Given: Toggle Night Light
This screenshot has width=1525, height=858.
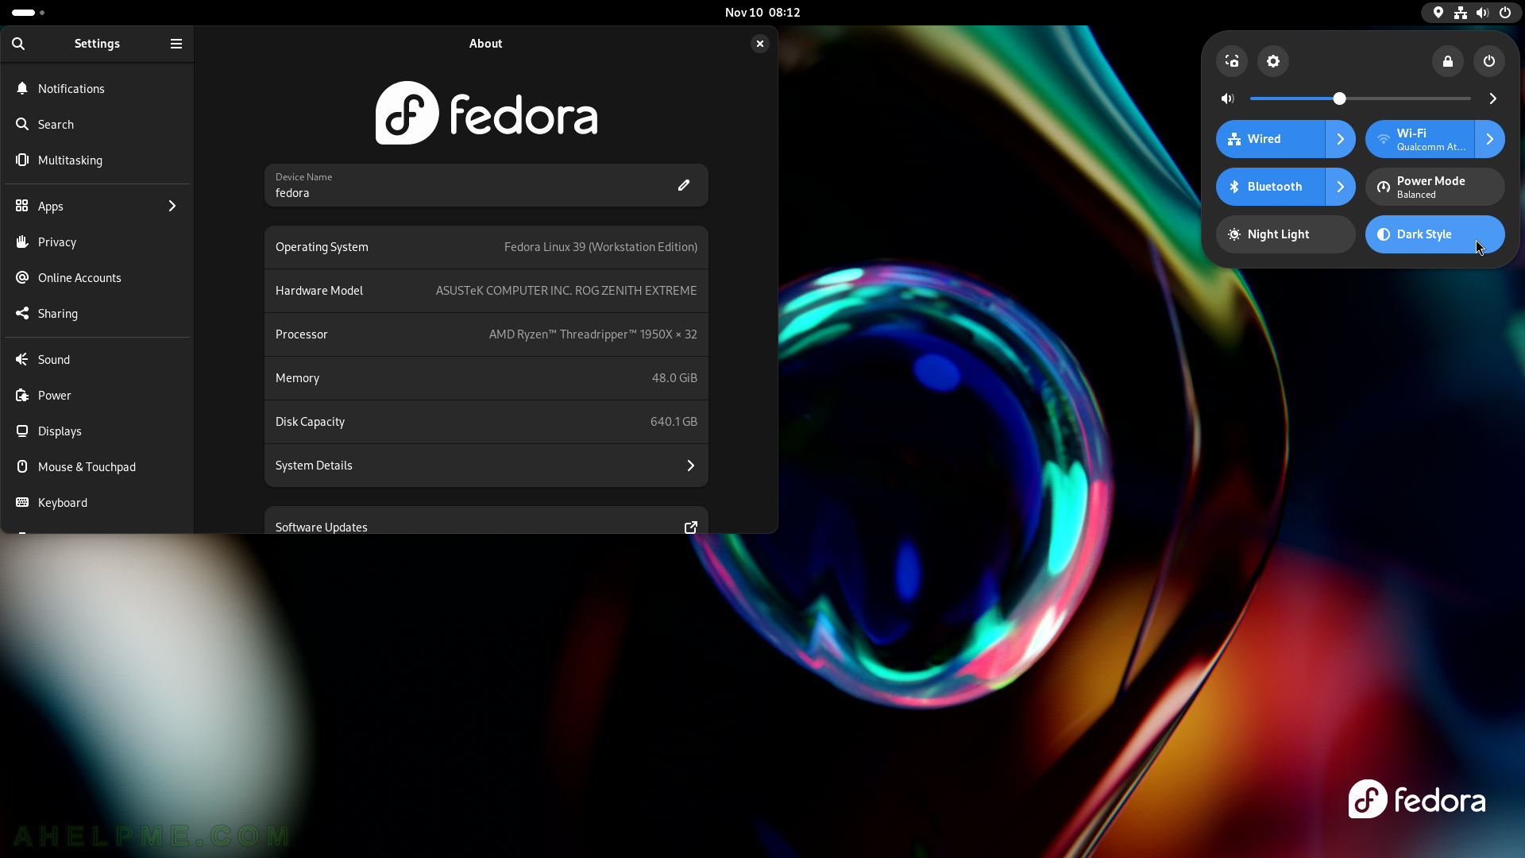Looking at the screenshot, I should (x=1286, y=234).
